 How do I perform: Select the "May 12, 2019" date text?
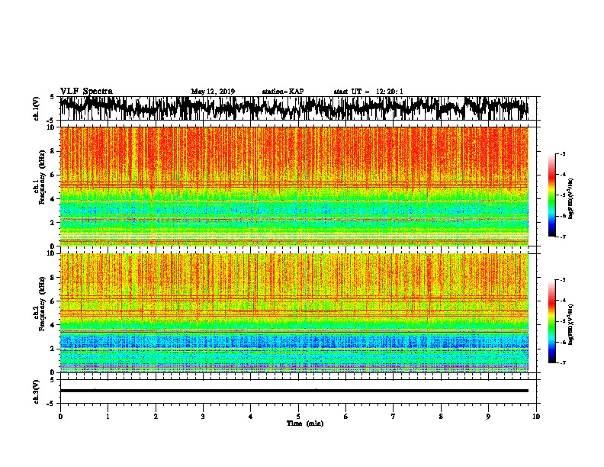[x=213, y=92]
